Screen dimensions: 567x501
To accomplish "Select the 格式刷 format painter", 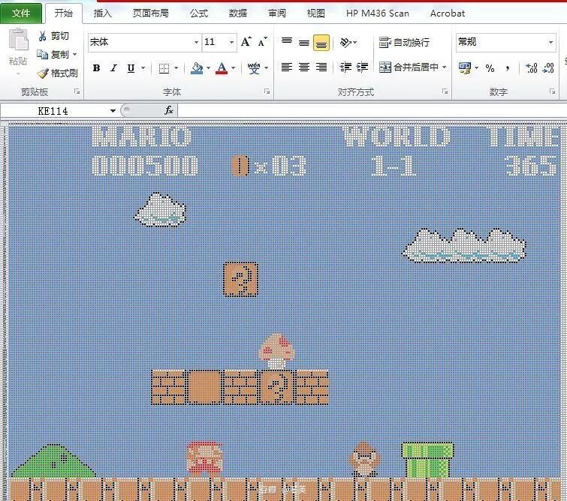I will 58,73.
